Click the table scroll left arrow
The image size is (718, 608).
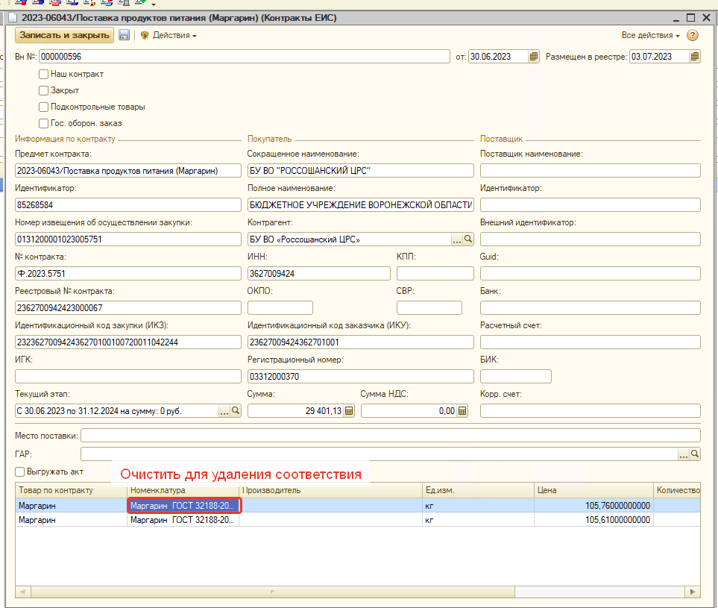pyautogui.click(x=23, y=592)
